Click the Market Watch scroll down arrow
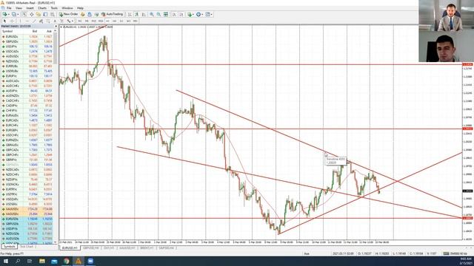This screenshot has width=474, height=266. tap(56, 242)
